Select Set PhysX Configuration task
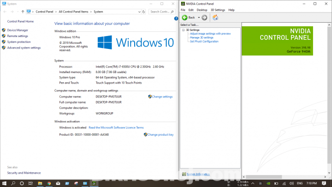Screen dimensions: 332x187 click(x=204, y=42)
